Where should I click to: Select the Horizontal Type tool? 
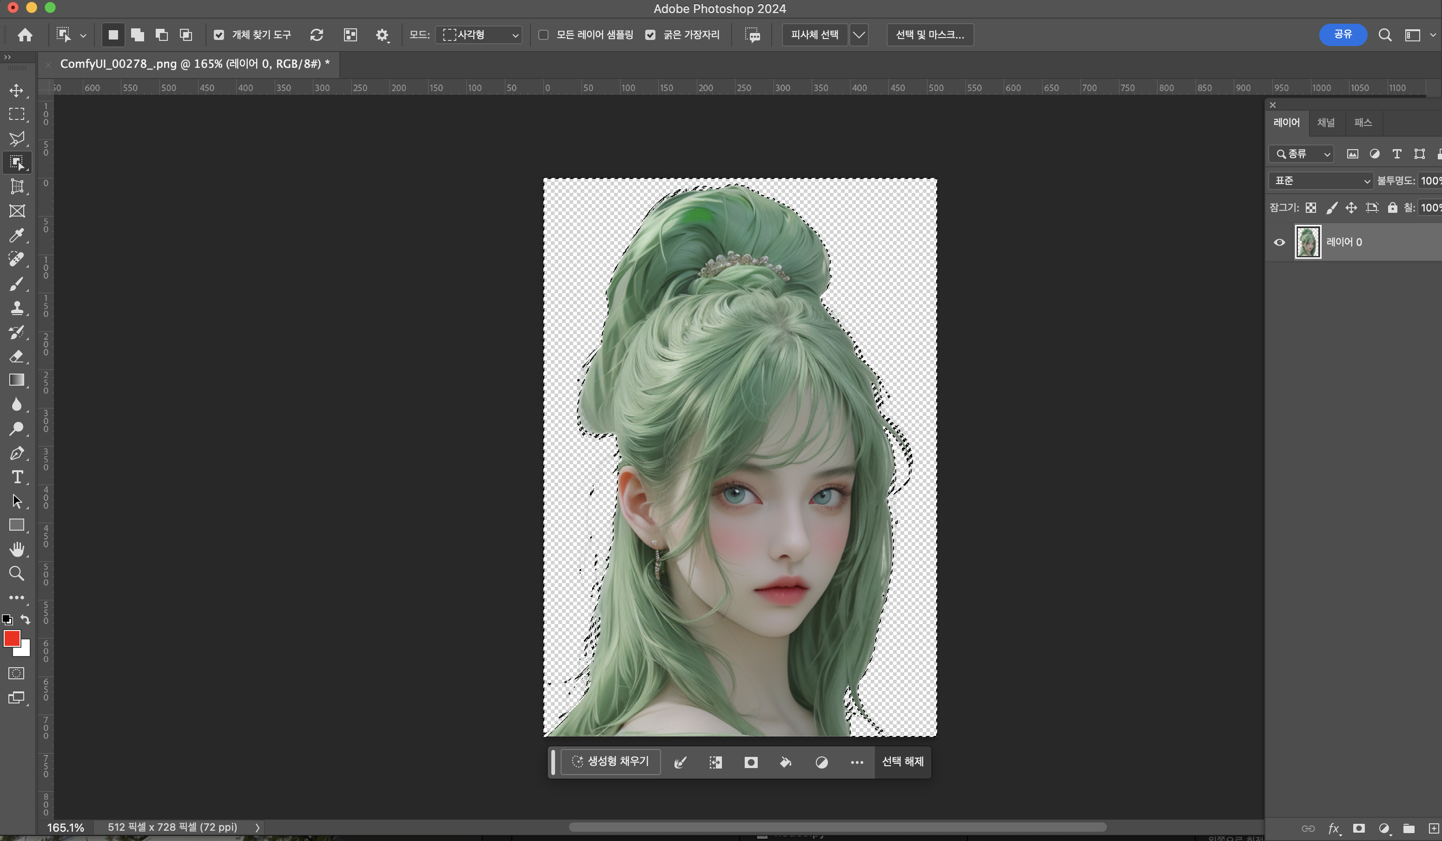(17, 477)
